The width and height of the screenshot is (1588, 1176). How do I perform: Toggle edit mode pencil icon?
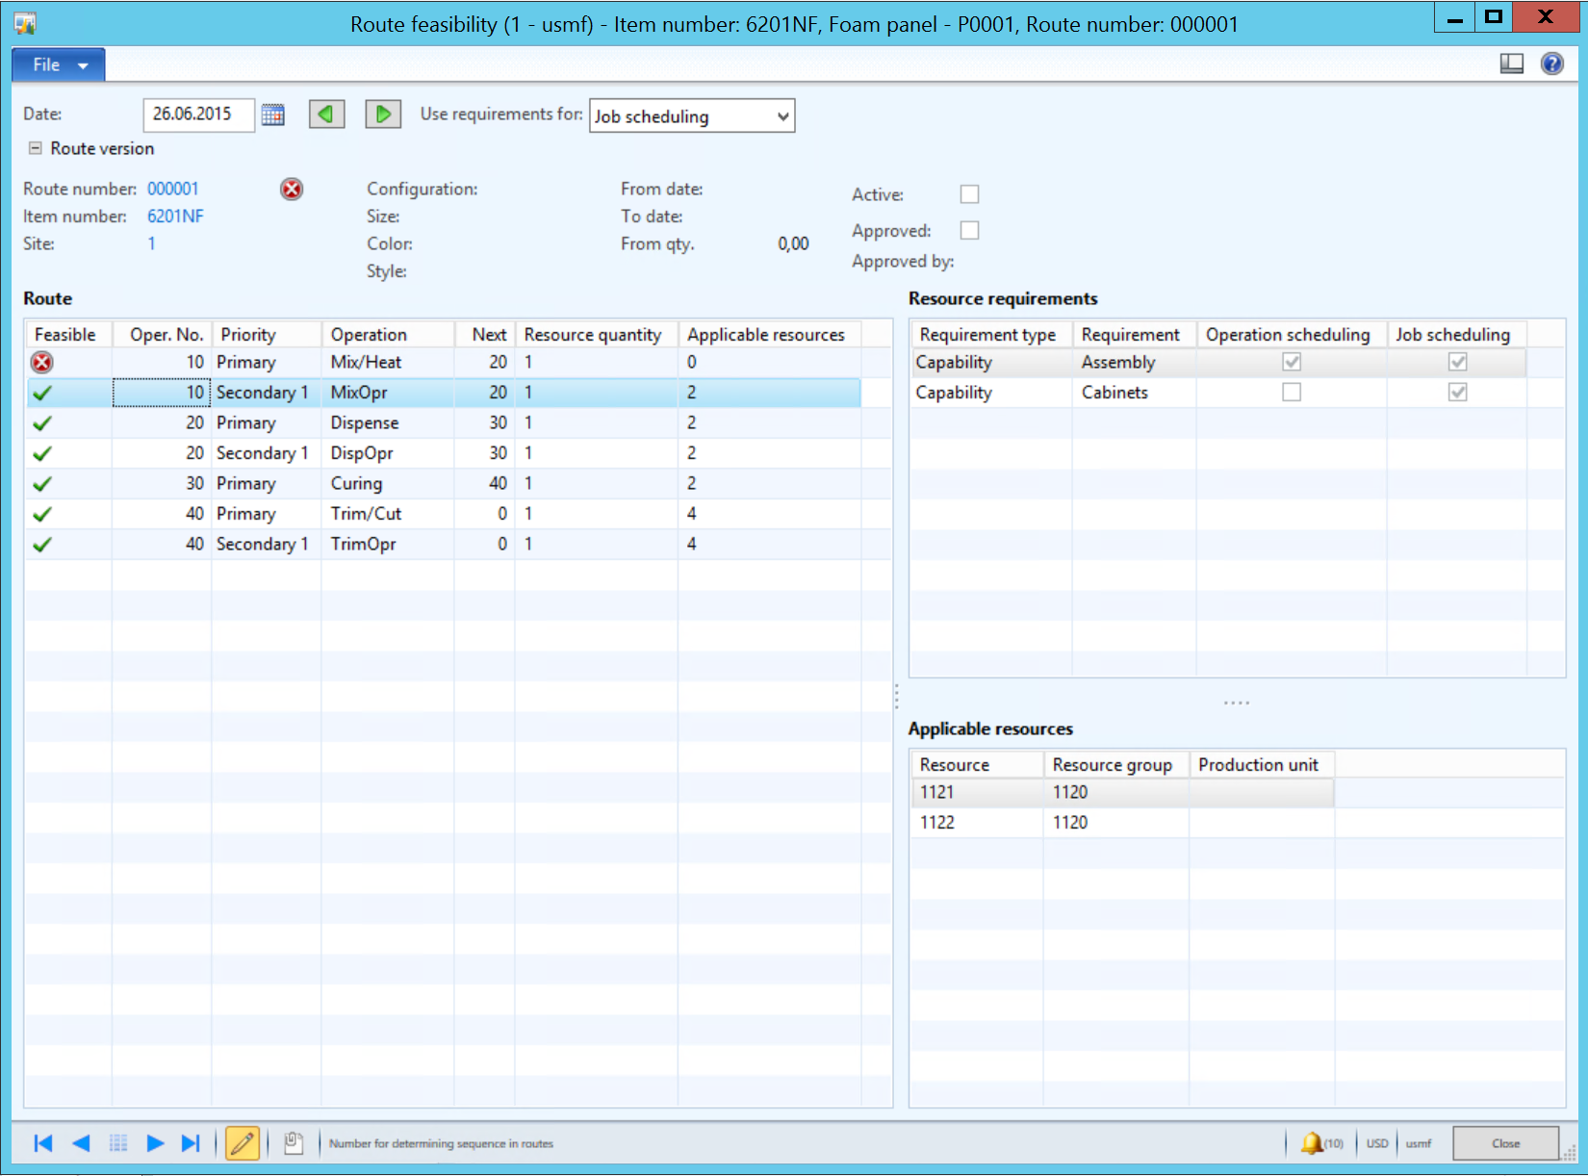pos(243,1143)
